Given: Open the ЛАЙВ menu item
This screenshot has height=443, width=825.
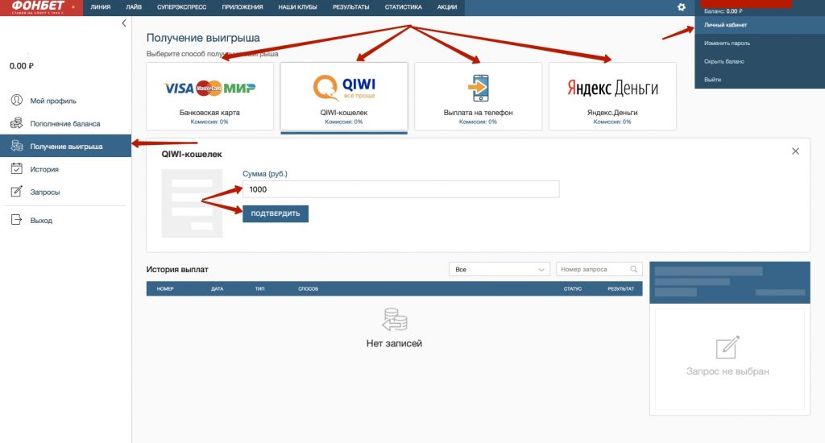Looking at the screenshot, I should (x=134, y=7).
